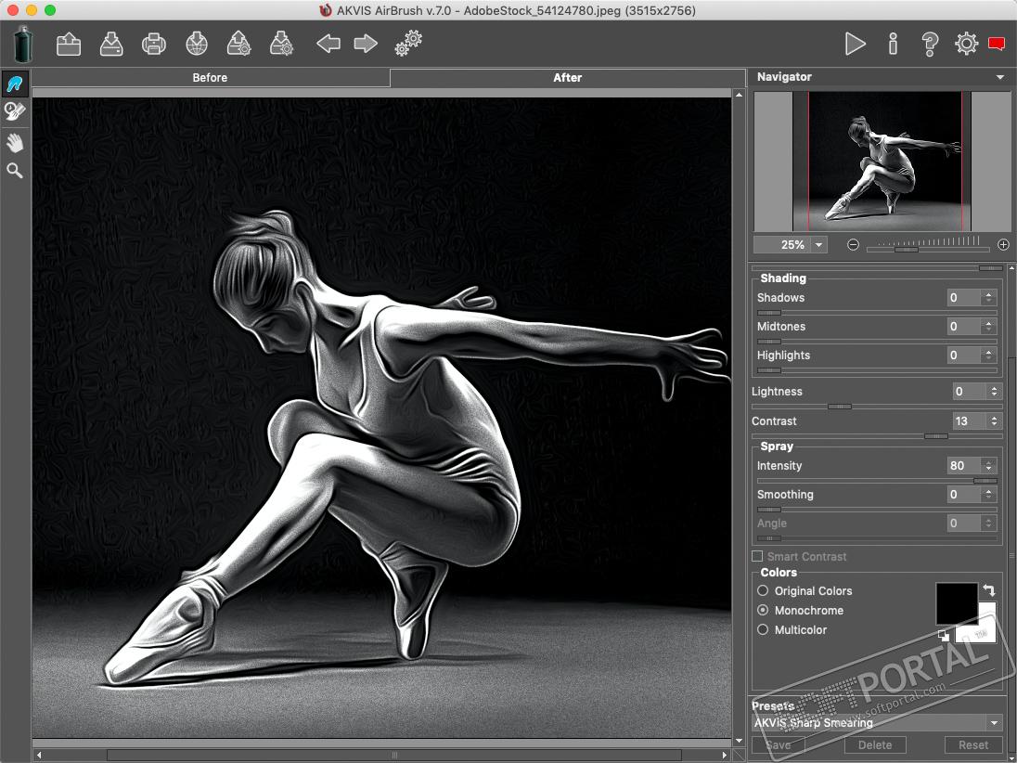Screen dimensions: 1017x763
Task: Click the Print icon in toolbar
Action: 153,44
